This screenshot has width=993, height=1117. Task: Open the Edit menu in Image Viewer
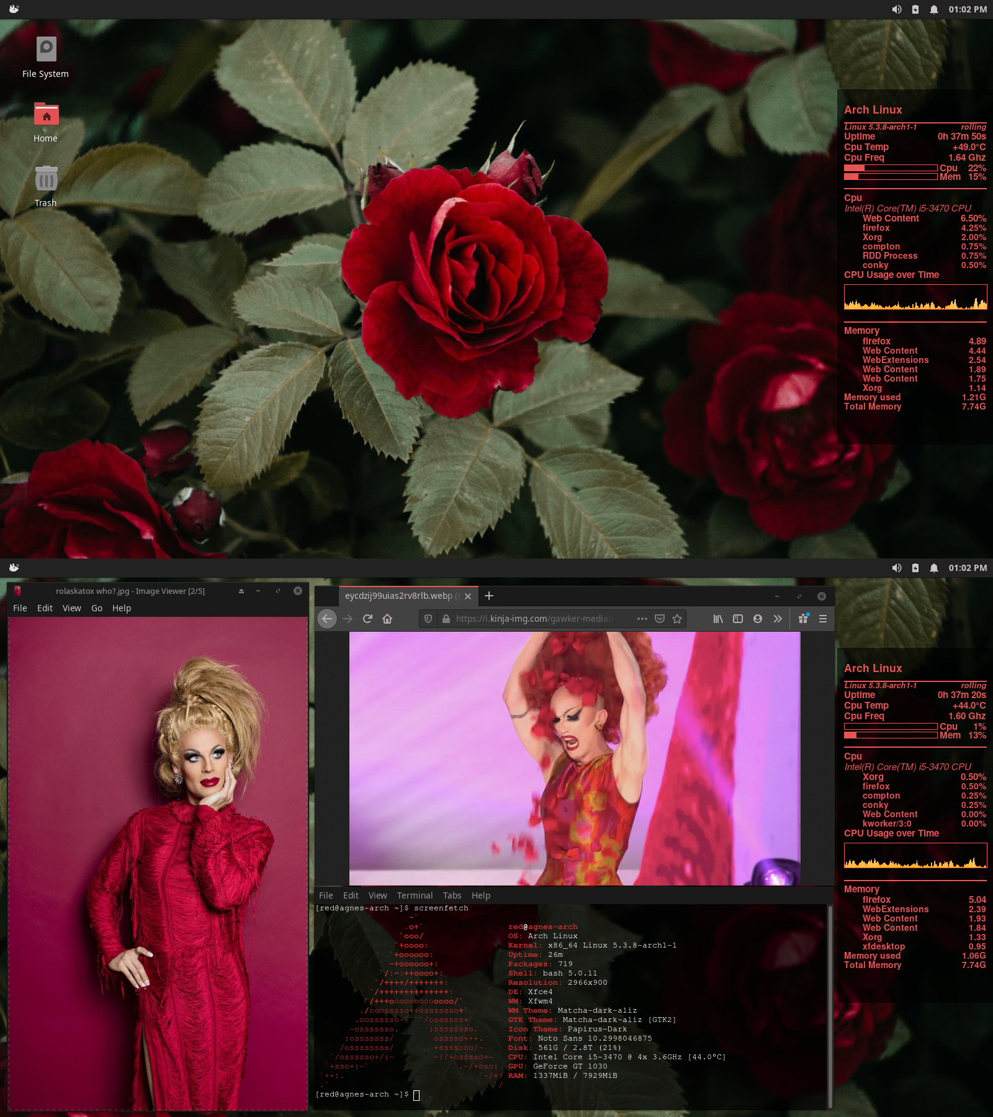(45, 608)
